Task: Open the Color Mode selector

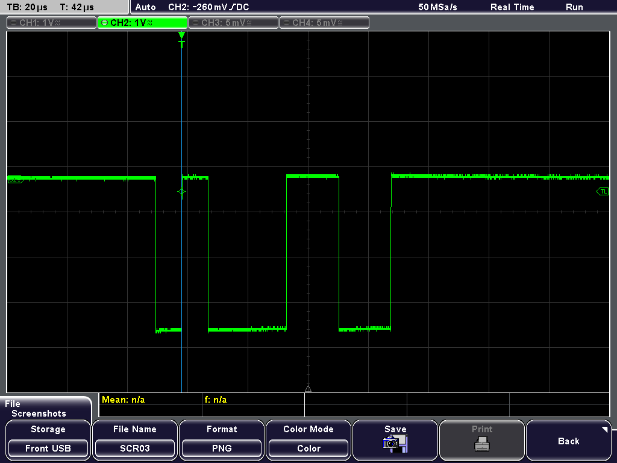Action: pyautogui.click(x=308, y=440)
